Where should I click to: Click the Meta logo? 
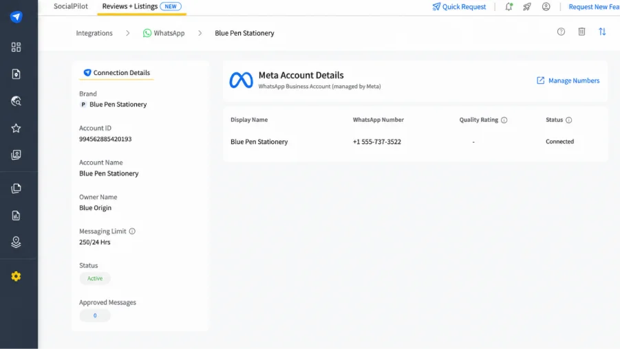tap(242, 81)
